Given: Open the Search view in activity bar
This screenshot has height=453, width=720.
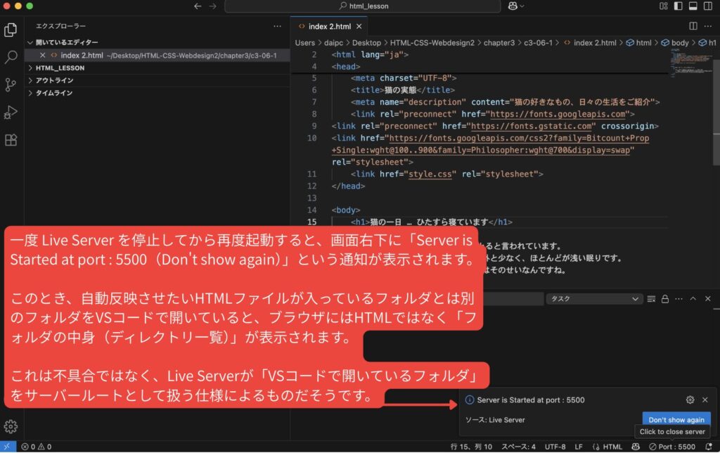Looking at the screenshot, I should [x=11, y=57].
